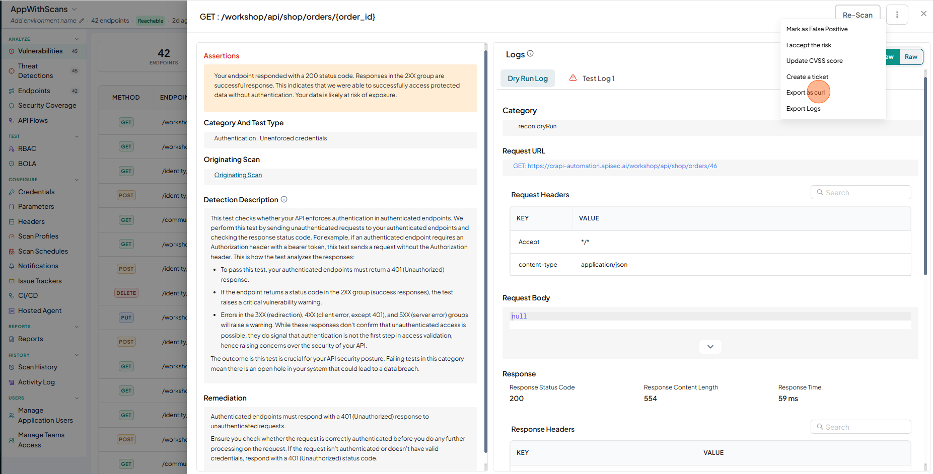
Task: Click the Detection Description info icon
Action: (284, 199)
